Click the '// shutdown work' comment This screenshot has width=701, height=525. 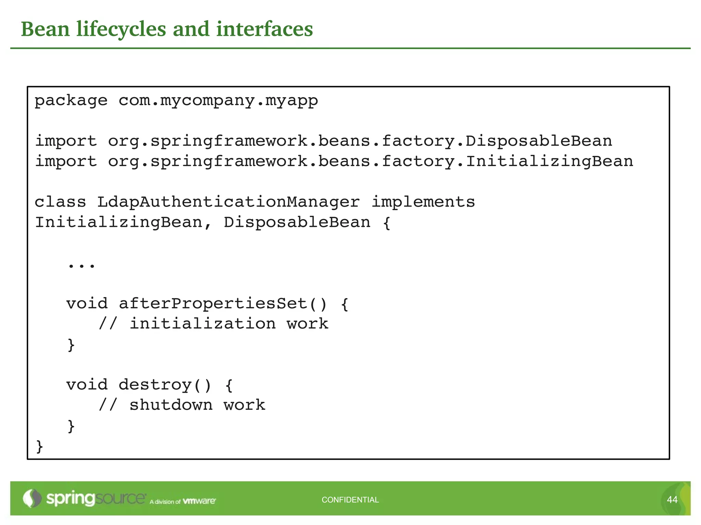coord(182,405)
